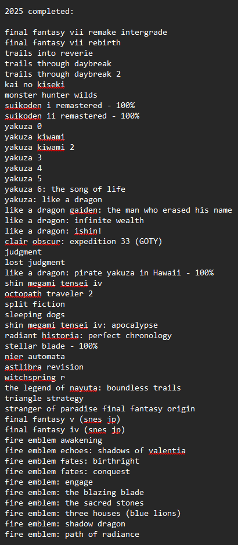The image size is (238, 545).
Task: Click the 'stellar blade - 100%' line
Action: pyautogui.click(x=51, y=346)
